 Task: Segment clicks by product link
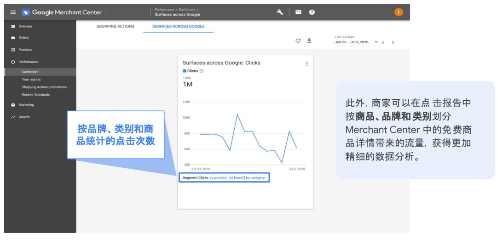point(218,177)
